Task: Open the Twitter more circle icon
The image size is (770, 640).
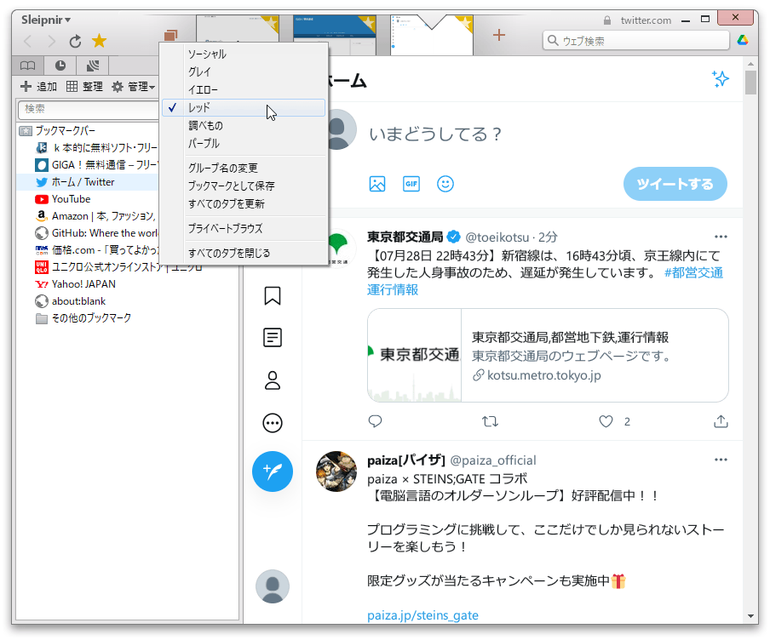Action: (x=273, y=423)
